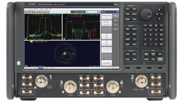Screen dimensions: 183x102
Task: Open the Response menu
Action: pos(36,9)
